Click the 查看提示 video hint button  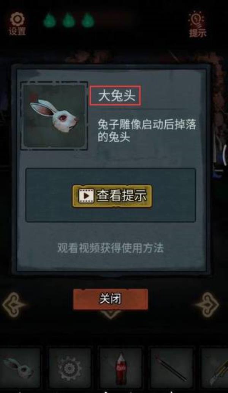pyautogui.click(x=112, y=196)
